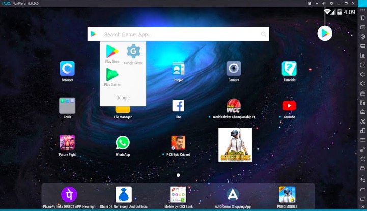367x211 pixels.
Task: Open the Tools folder
Action: pos(67,106)
